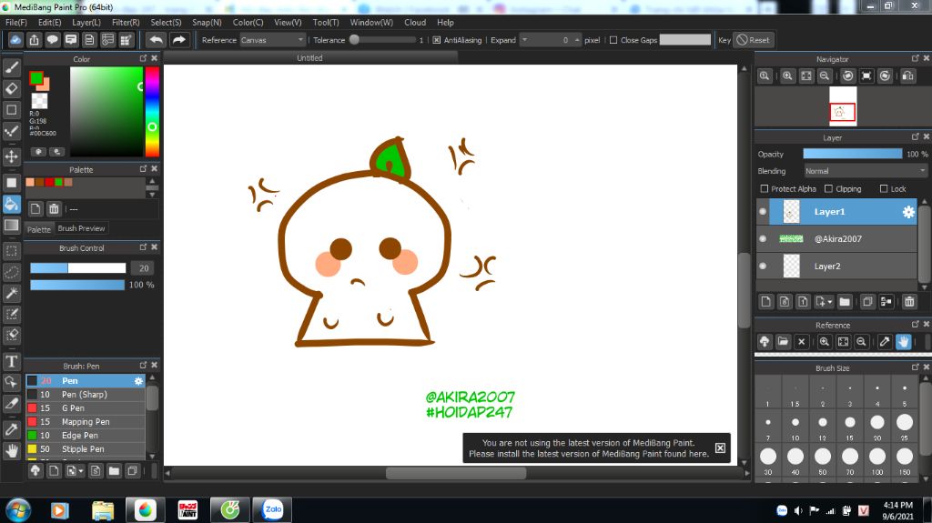Open the Windows Start button
Image resolution: width=932 pixels, height=523 pixels.
point(18,510)
